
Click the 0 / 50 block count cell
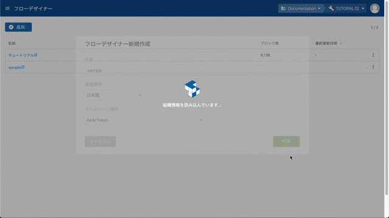[265, 55]
